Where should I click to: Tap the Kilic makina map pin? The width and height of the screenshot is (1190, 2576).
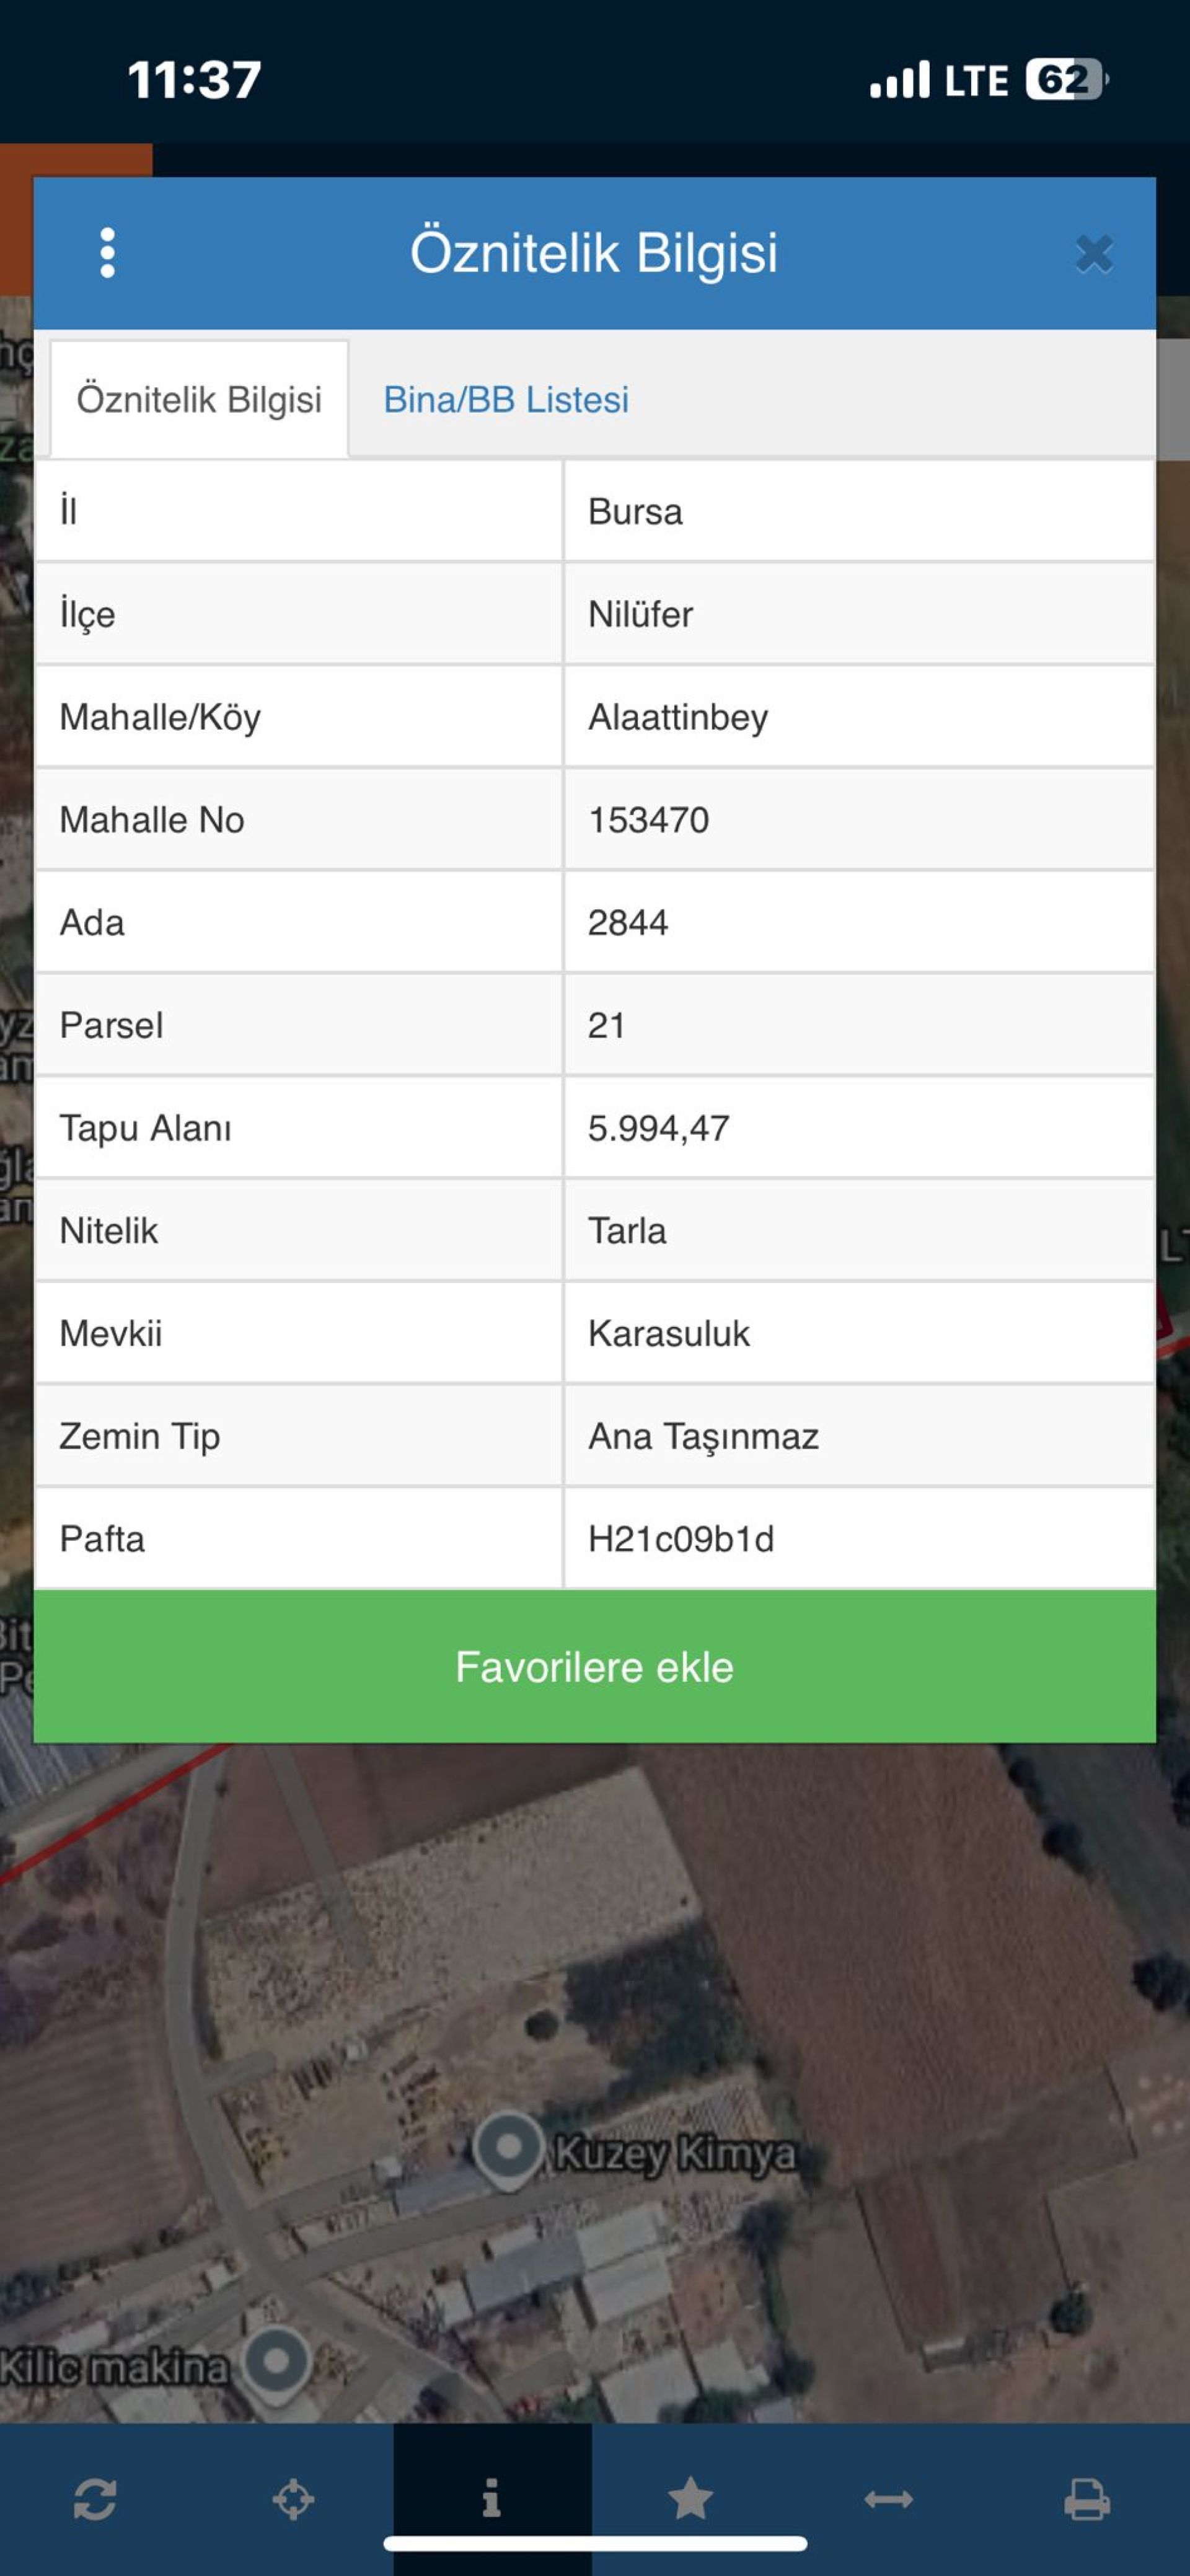[x=277, y=2362]
